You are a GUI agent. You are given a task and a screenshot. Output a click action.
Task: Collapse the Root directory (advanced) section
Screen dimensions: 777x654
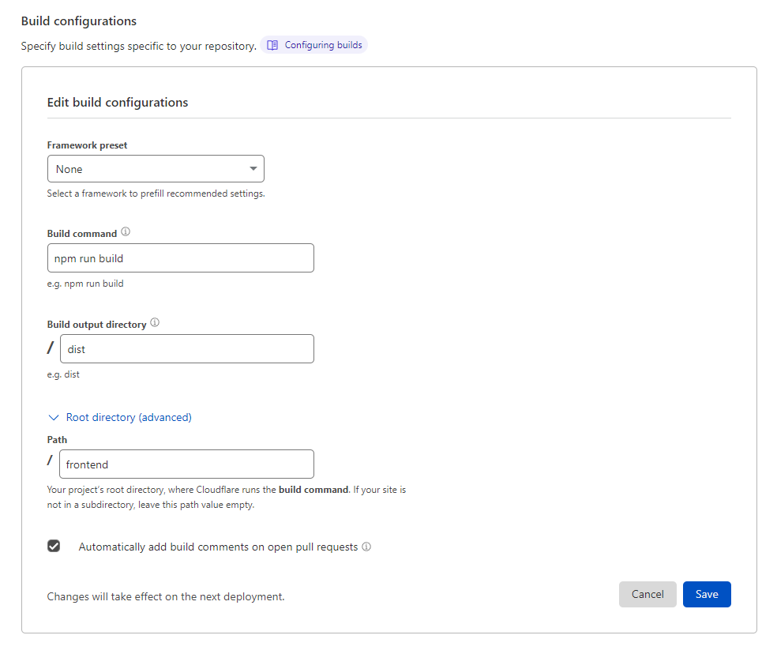coord(119,418)
